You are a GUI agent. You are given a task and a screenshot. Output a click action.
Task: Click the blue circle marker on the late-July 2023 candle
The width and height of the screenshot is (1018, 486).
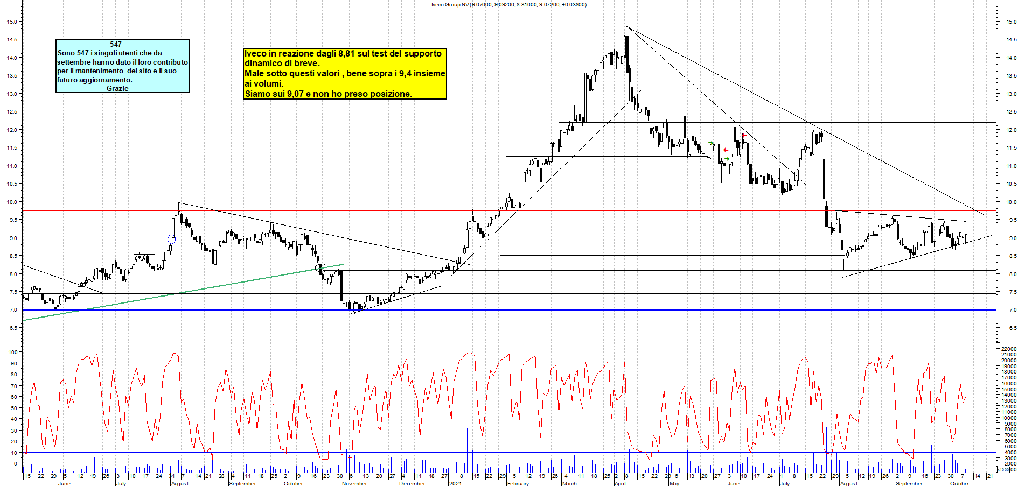pyautogui.click(x=171, y=239)
